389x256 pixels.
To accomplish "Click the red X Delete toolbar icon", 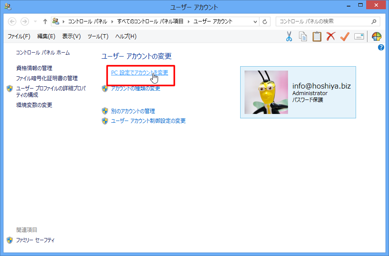I will click(x=331, y=36).
